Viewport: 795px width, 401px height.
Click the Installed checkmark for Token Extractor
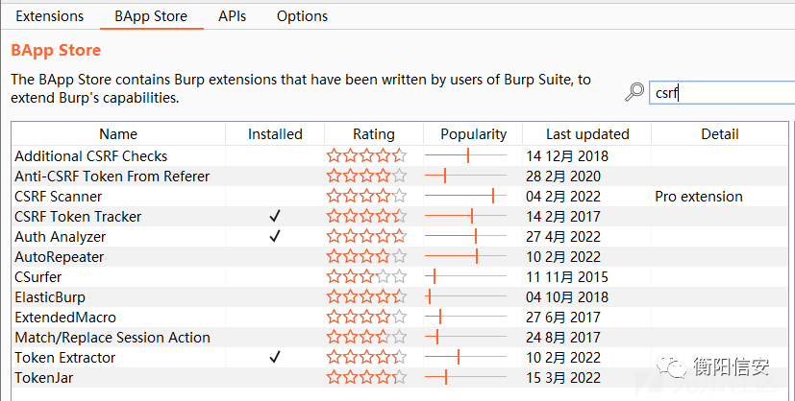pos(275,358)
